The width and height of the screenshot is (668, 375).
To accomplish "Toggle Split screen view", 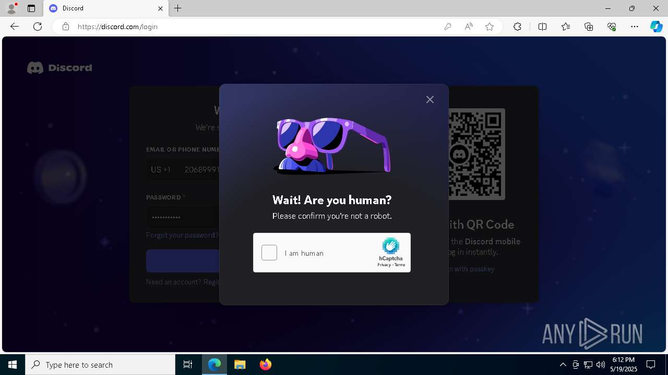I will (x=542, y=27).
